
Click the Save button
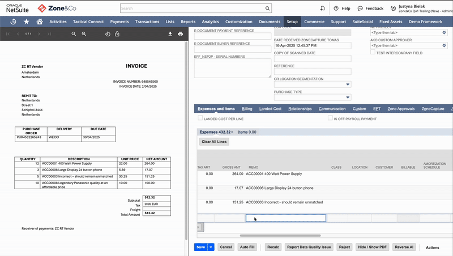(x=201, y=247)
